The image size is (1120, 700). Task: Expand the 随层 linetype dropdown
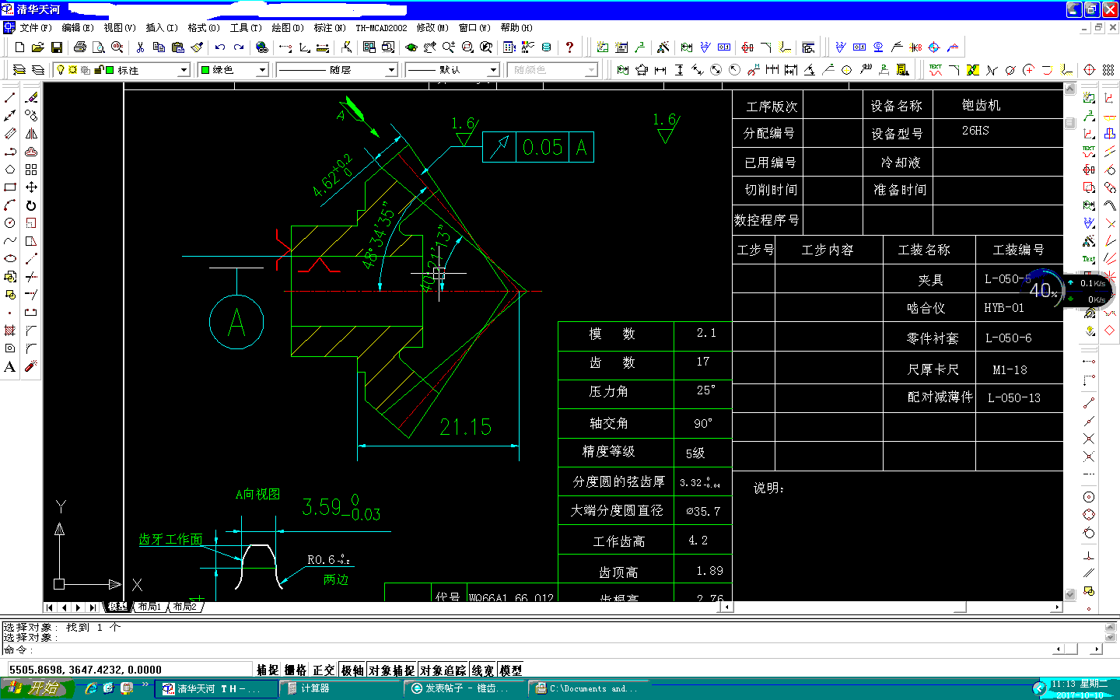[391, 70]
